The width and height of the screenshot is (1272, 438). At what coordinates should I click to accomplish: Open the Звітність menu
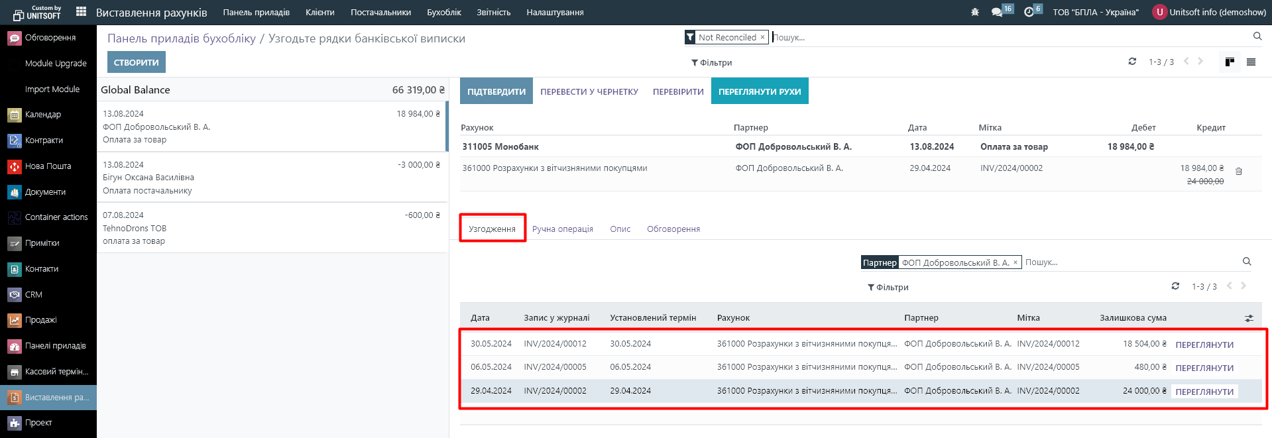tap(493, 13)
